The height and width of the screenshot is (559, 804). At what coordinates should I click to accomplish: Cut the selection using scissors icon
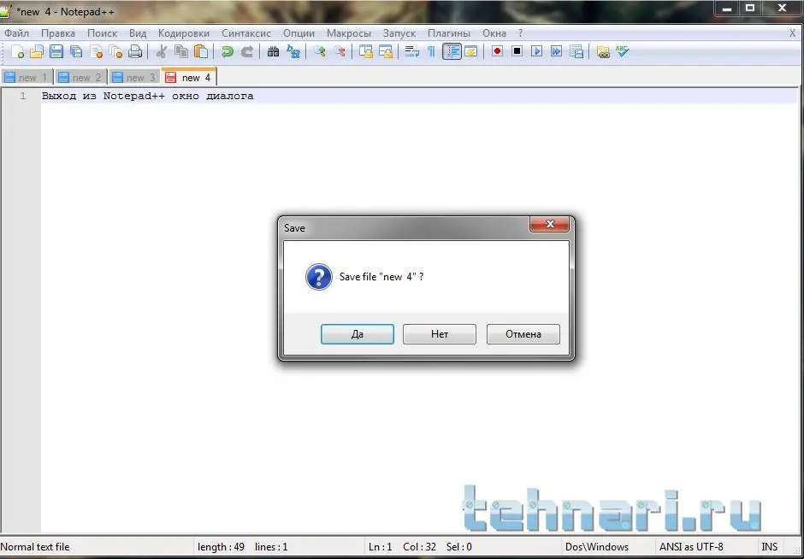[x=161, y=51]
